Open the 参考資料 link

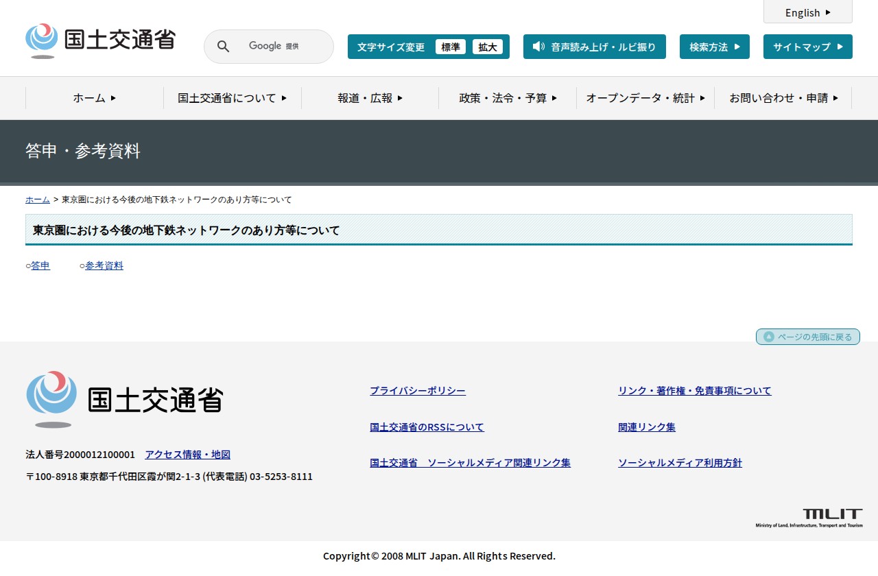click(x=104, y=265)
